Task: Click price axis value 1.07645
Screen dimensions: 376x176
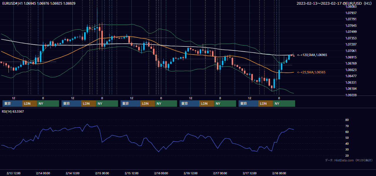Action: pos(351,26)
